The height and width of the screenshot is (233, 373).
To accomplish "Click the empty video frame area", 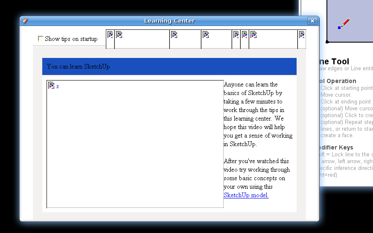I will (x=135, y=144).
